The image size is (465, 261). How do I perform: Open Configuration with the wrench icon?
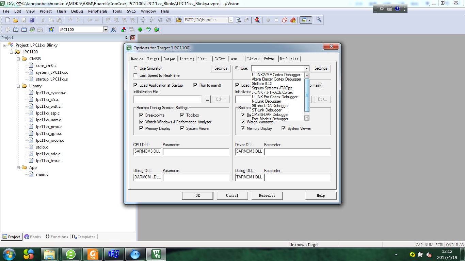coord(319,20)
